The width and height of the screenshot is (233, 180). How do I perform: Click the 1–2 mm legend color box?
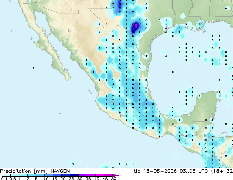click(23, 175)
